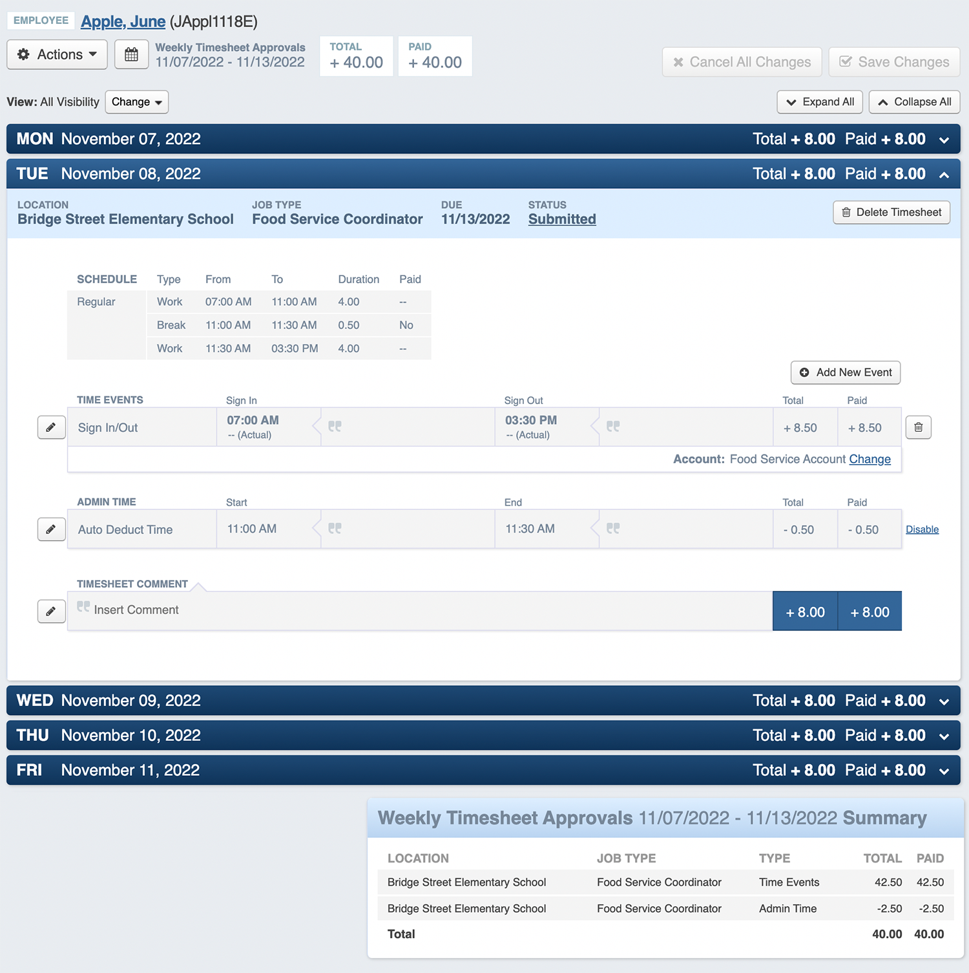Disable the Auto Deduct Time

[x=922, y=529]
